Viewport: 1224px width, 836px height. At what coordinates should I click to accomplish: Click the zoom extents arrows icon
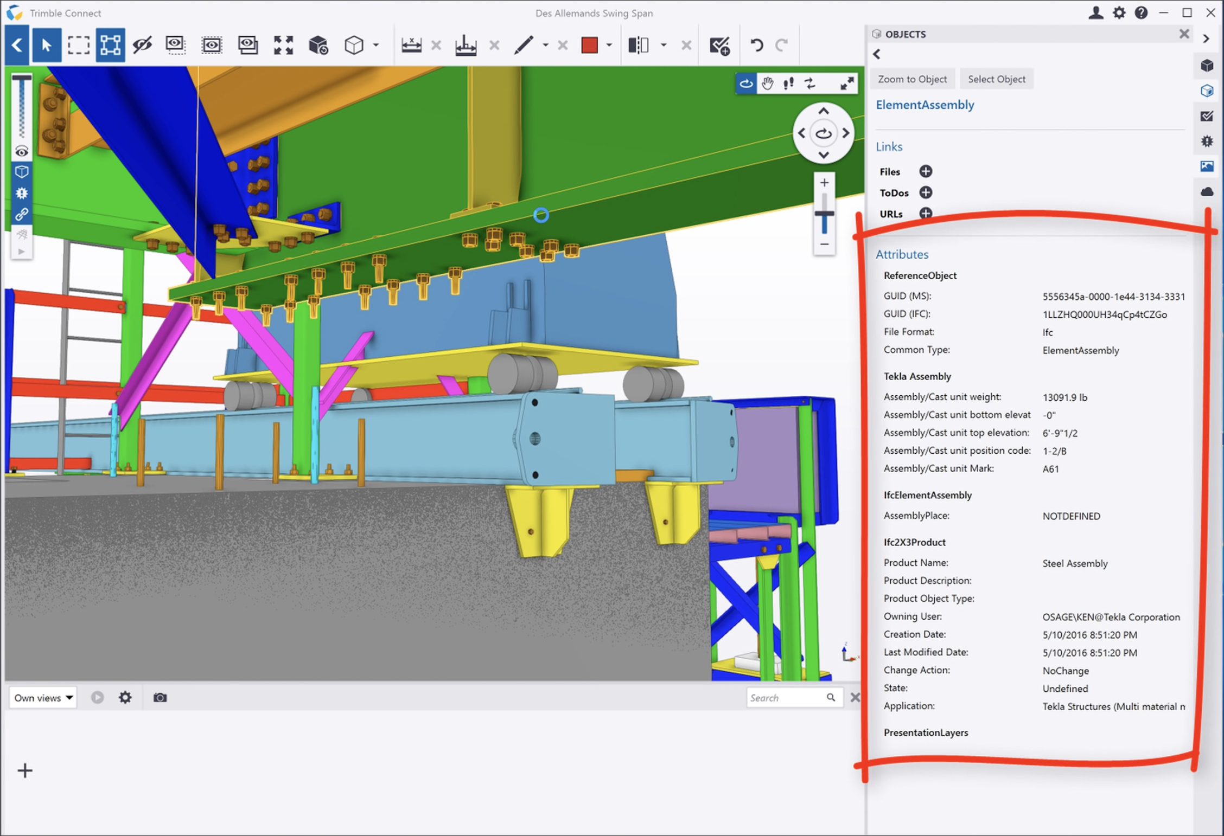pyautogui.click(x=283, y=45)
